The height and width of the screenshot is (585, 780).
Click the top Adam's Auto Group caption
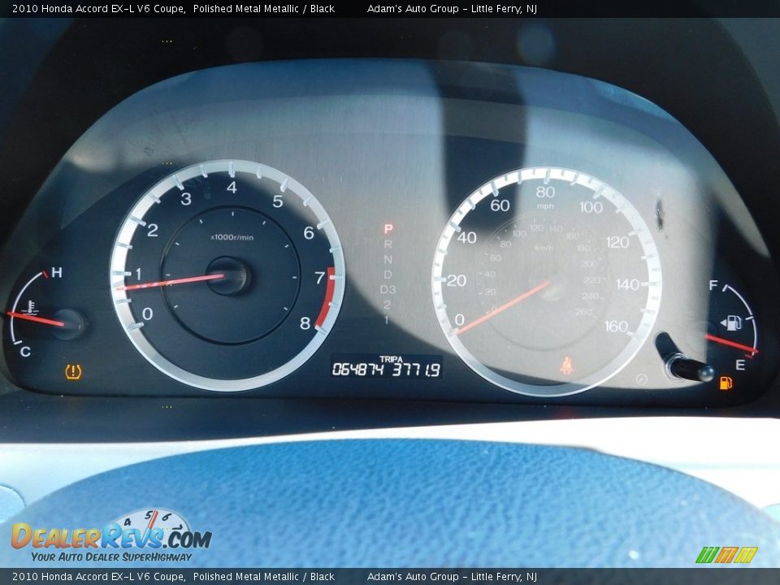[x=452, y=9]
